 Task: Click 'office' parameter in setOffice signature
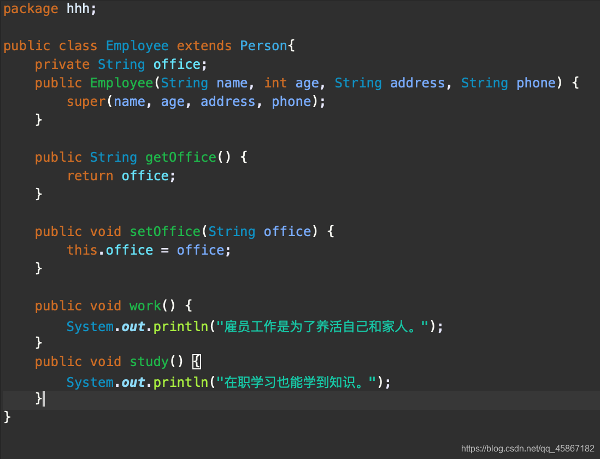(287, 231)
